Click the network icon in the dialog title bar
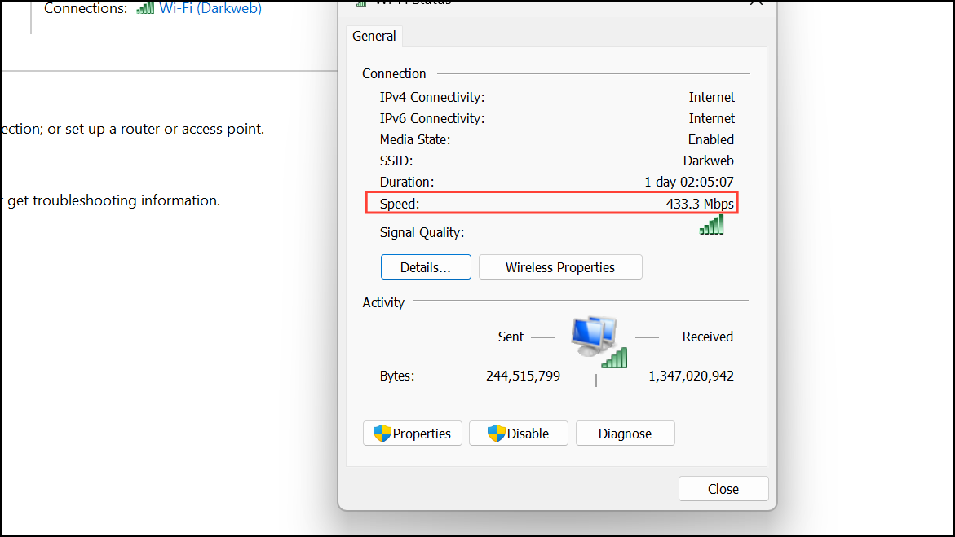 pos(360,3)
